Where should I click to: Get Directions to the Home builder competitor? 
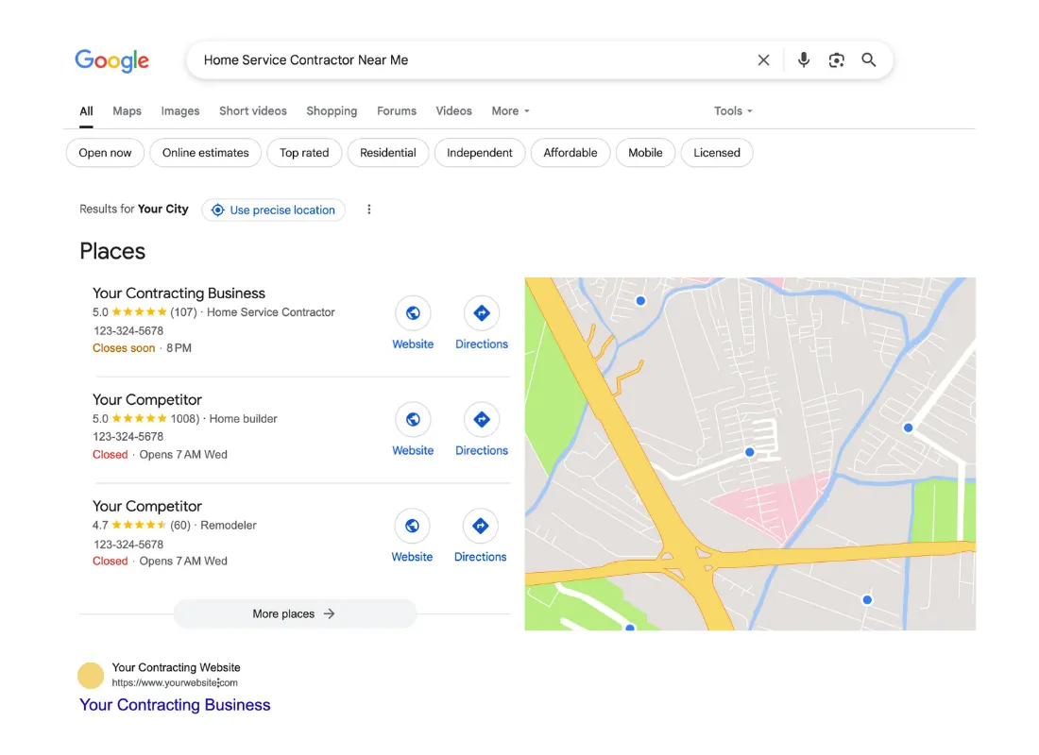point(482,419)
